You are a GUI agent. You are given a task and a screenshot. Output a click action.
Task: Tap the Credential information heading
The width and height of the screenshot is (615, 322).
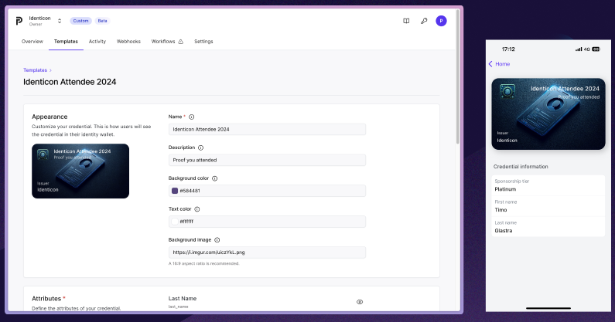521,167
